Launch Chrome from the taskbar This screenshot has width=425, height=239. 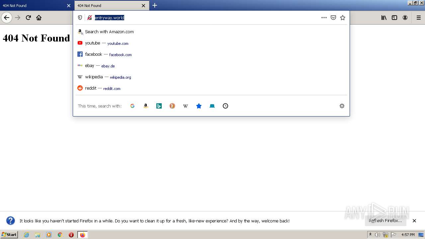pyautogui.click(x=60, y=235)
